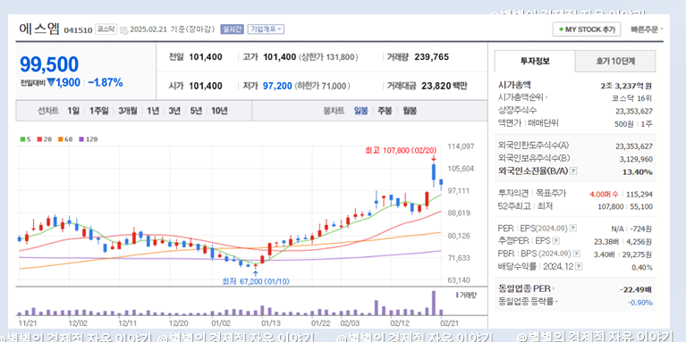This screenshot has height=342, width=686.
Task: Click the 코스닥 market badge
Action: (x=106, y=29)
